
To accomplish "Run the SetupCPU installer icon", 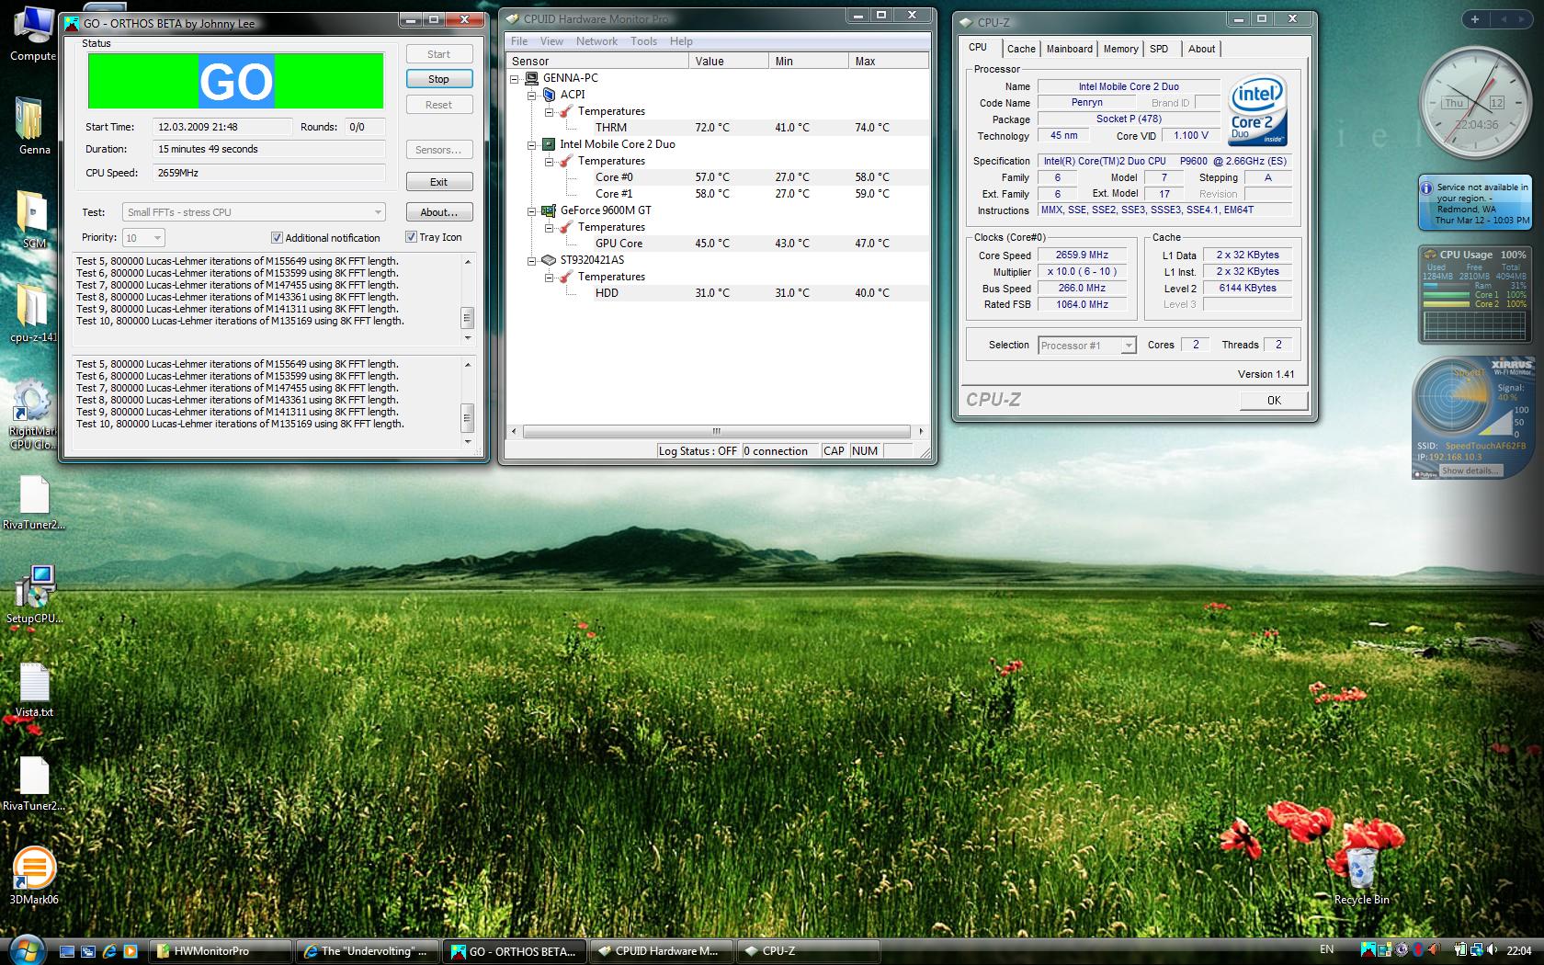I will 33,596.
